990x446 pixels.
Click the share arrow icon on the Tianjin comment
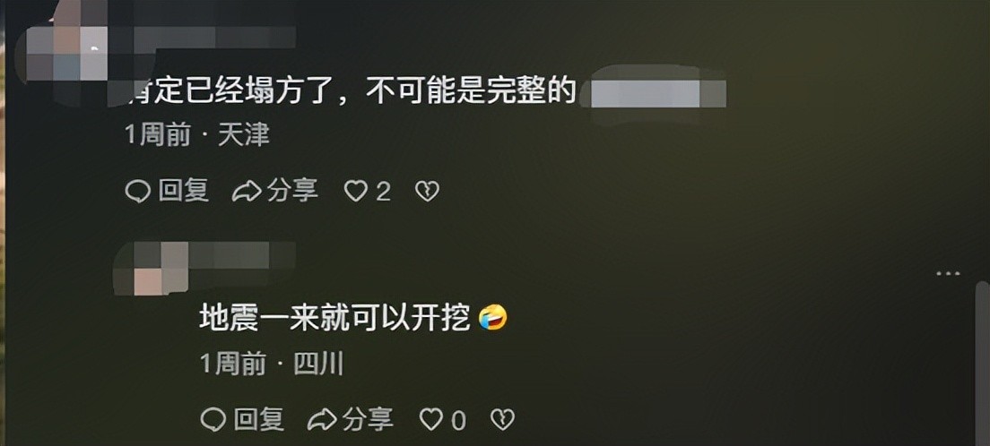[x=247, y=191]
